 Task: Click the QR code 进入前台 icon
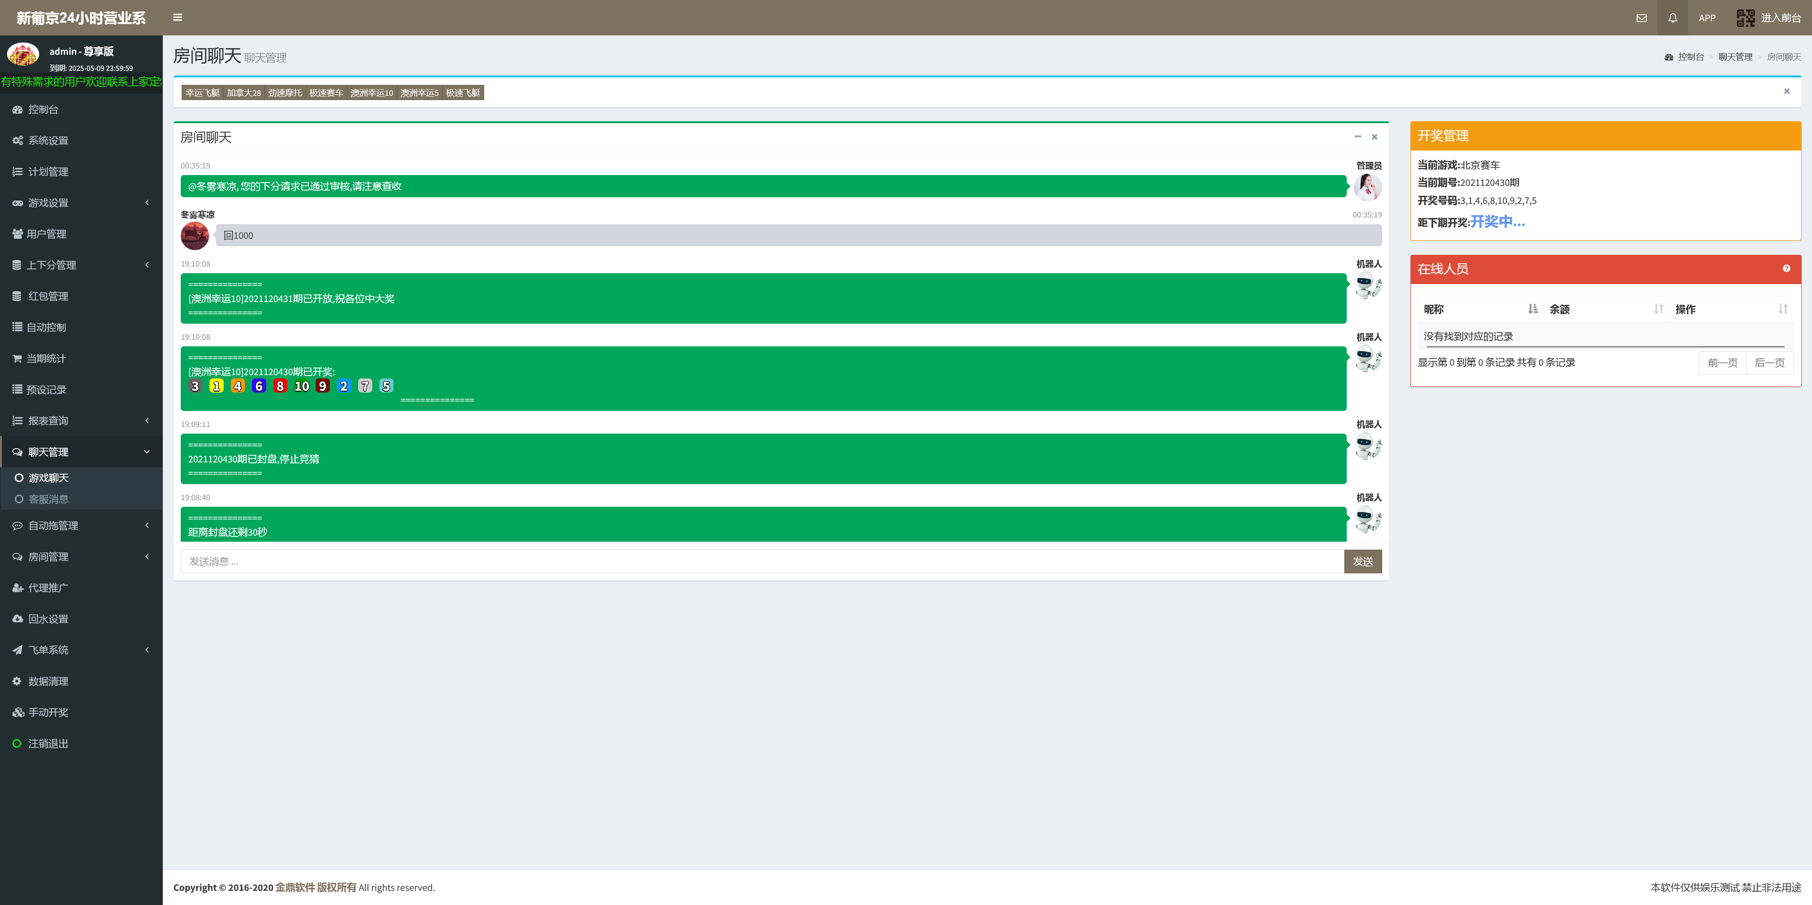[1745, 18]
